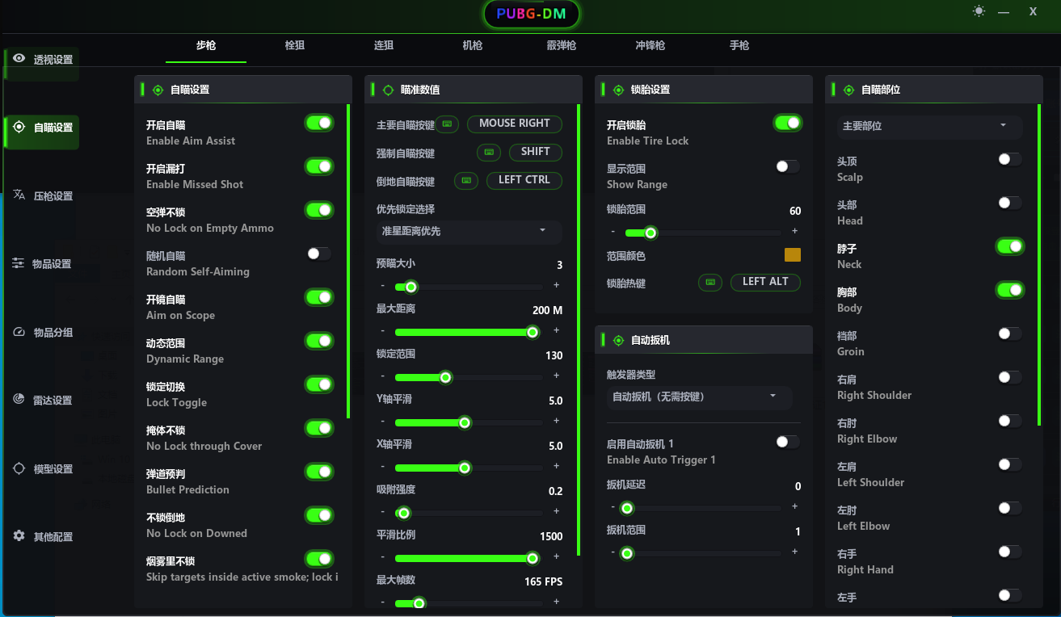Image resolution: width=1061 pixels, height=617 pixels.
Task: Toggle the 胸部 Body switch
Action: pyautogui.click(x=1010, y=290)
